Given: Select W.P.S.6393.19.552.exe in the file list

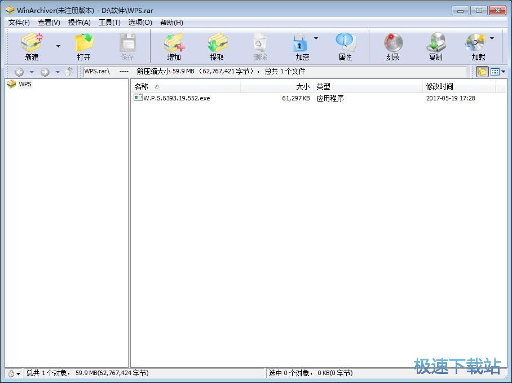Looking at the screenshot, I should pyautogui.click(x=175, y=98).
